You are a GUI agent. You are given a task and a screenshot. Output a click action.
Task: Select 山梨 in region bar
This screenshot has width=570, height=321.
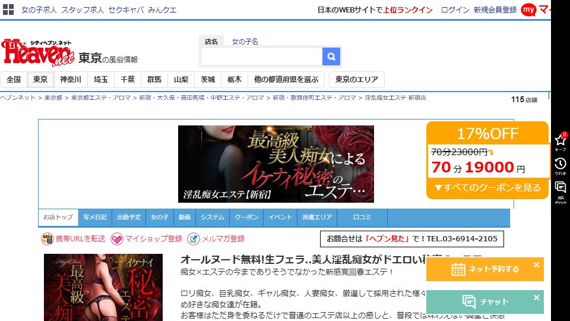click(181, 79)
